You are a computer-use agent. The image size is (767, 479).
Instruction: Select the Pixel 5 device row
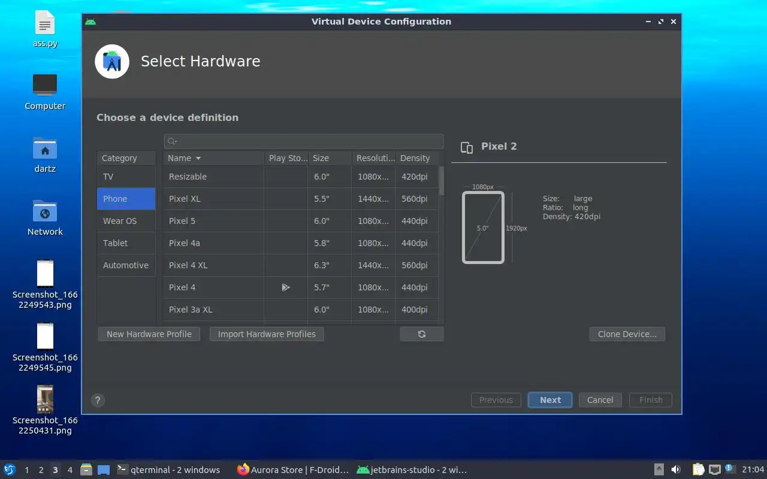pyautogui.click(x=301, y=221)
